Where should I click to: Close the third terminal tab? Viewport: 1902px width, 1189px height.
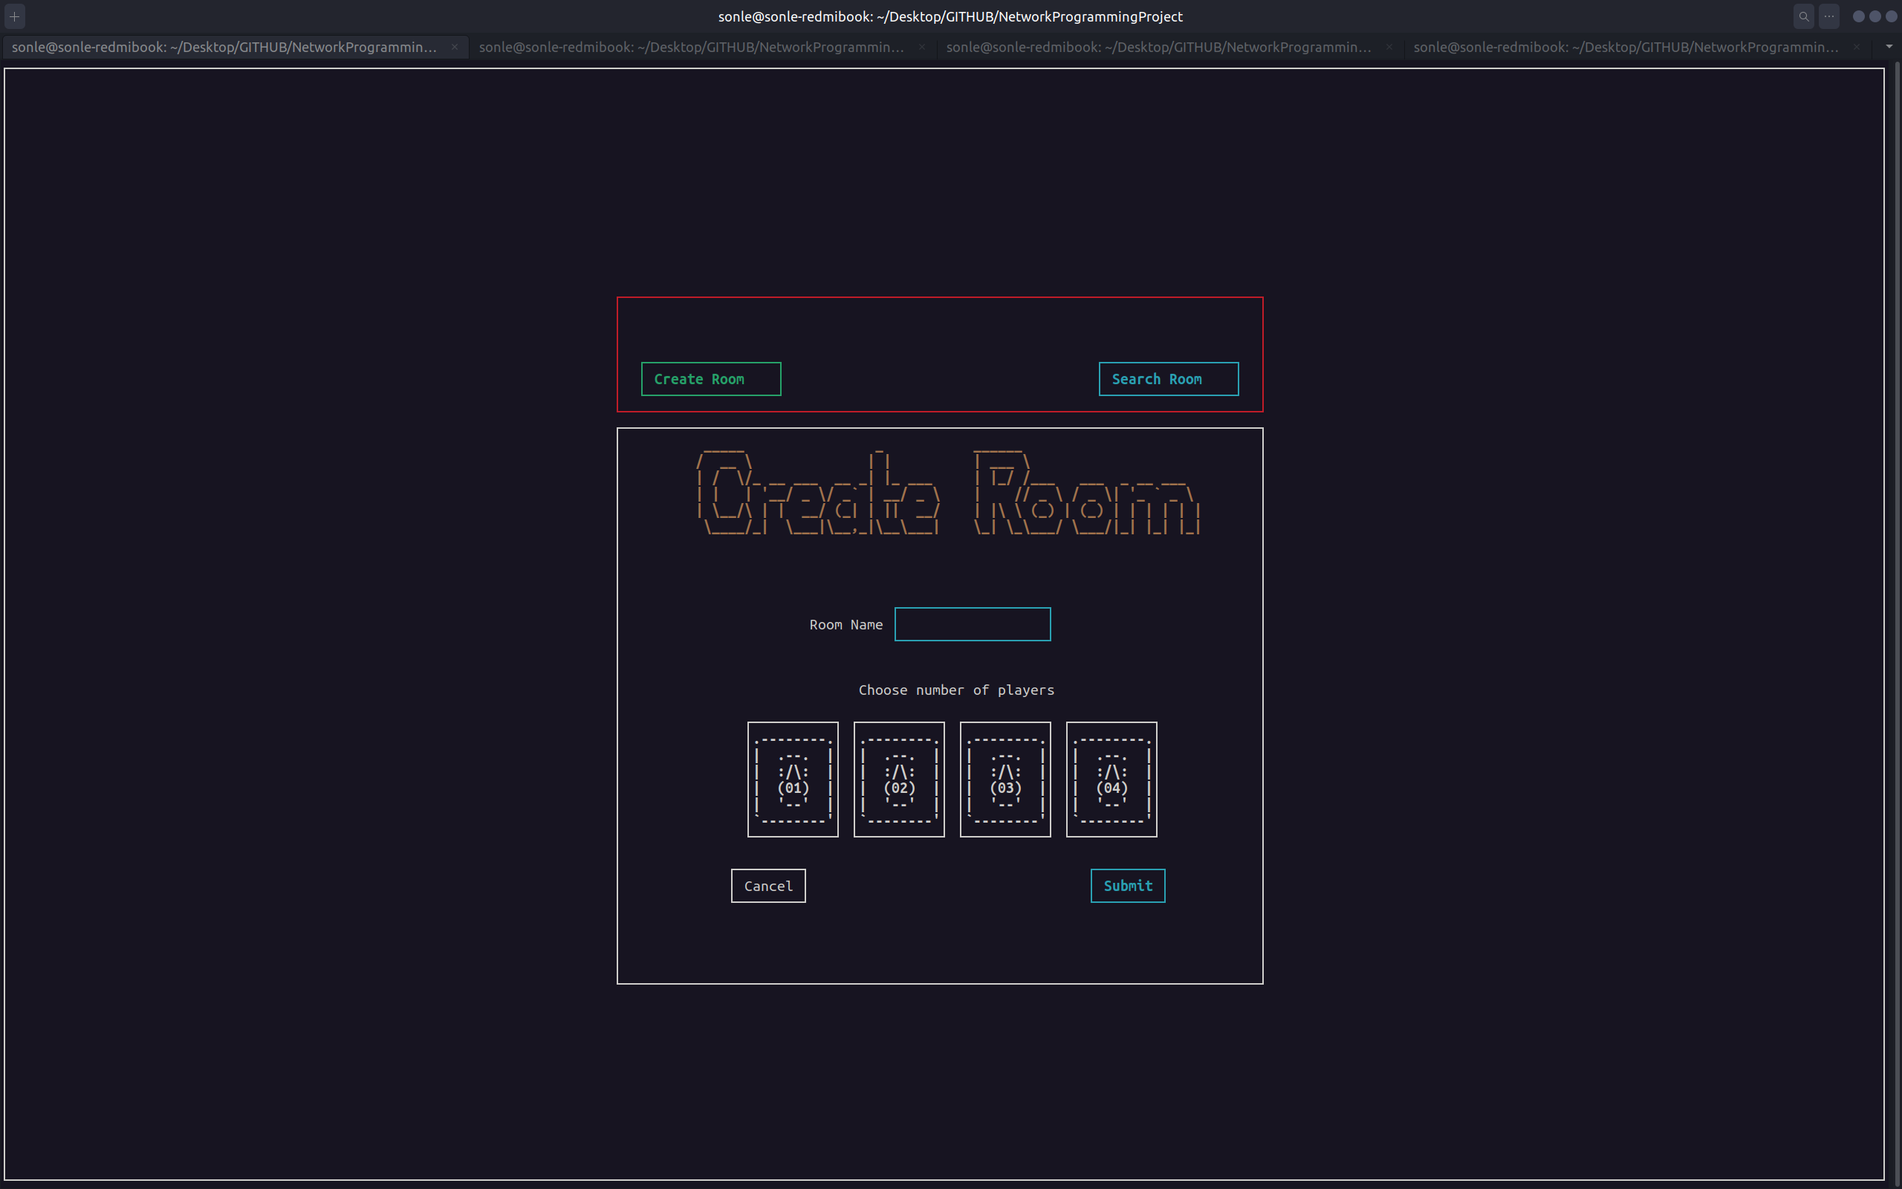(1389, 47)
